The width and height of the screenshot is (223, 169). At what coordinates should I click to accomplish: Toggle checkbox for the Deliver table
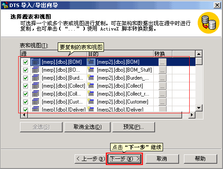25,109
